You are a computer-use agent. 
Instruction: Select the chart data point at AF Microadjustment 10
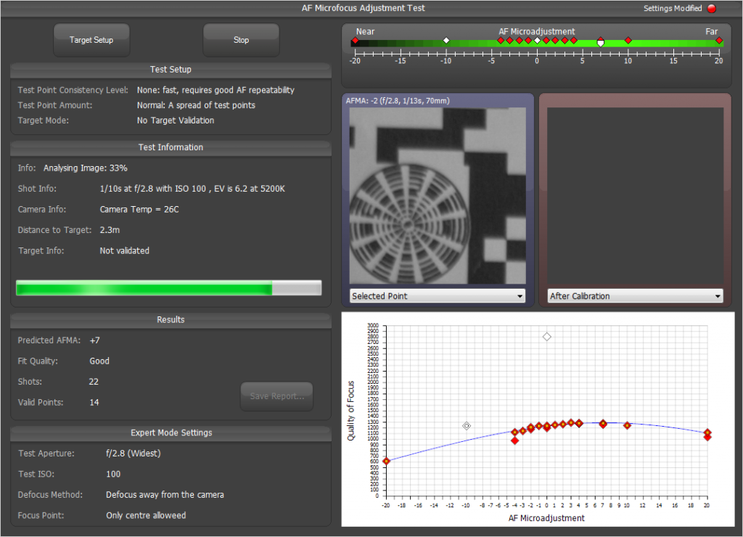tap(627, 425)
